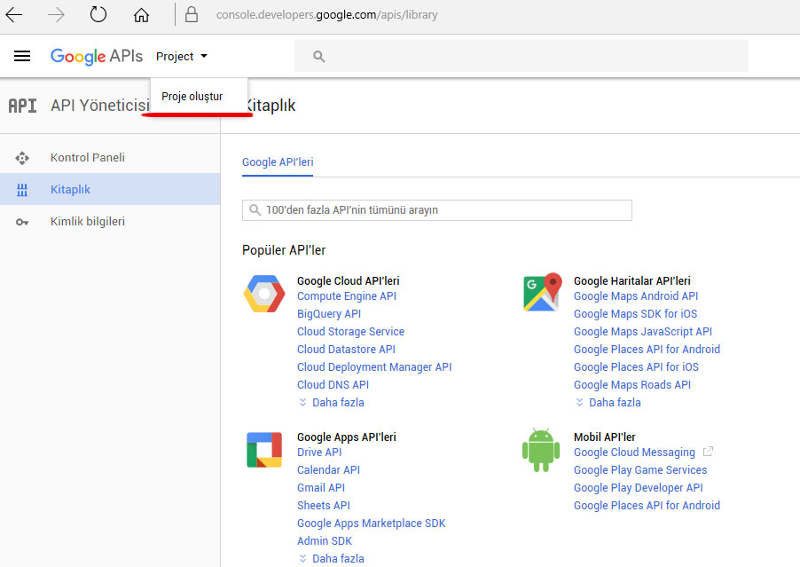The width and height of the screenshot is (800, 567).
Task: Click the Google Cloud API'leri heading
Action: (x=348, y=281)
